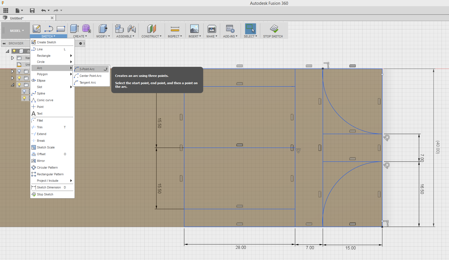Open the MODIFY dropdown menu
The width and height of the screenshot is (449, 260).
pos(103,36)
